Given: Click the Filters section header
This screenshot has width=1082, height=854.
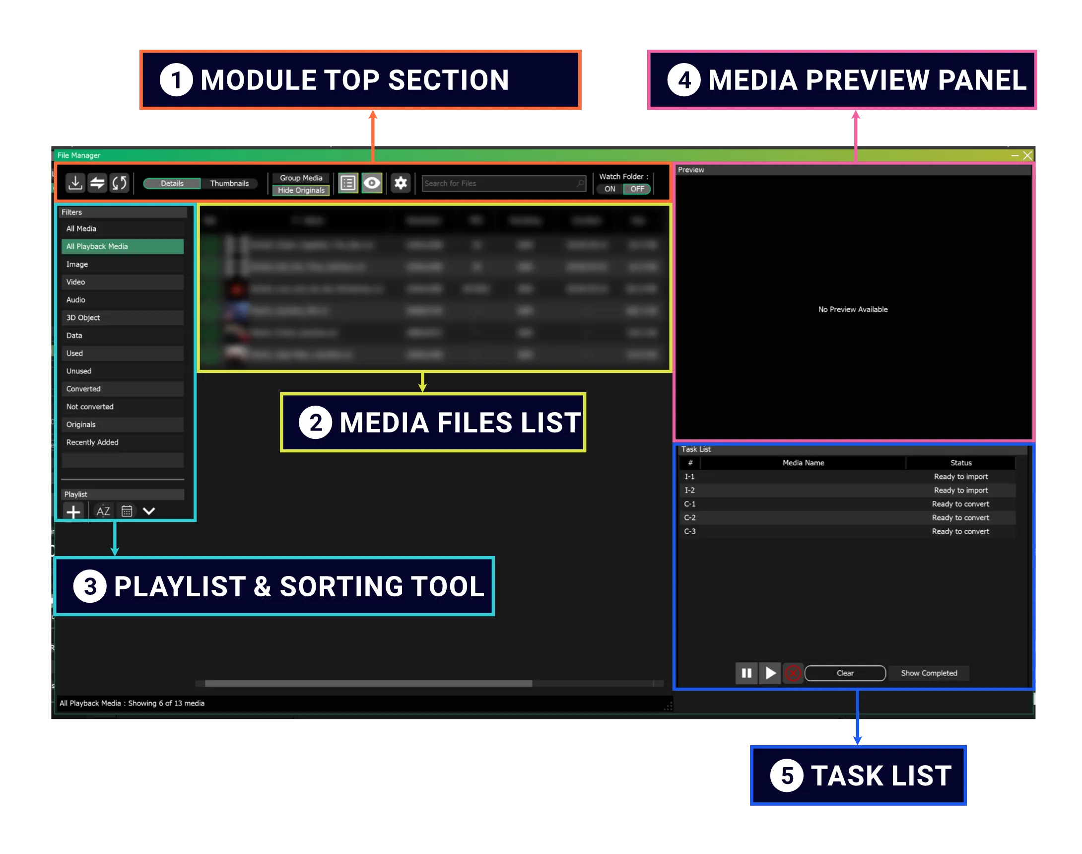Looking at the screenshot, I should pyautogui.click(x=124, y=213).
